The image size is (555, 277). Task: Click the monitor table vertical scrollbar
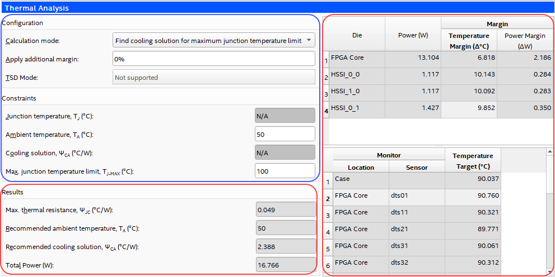550,223
